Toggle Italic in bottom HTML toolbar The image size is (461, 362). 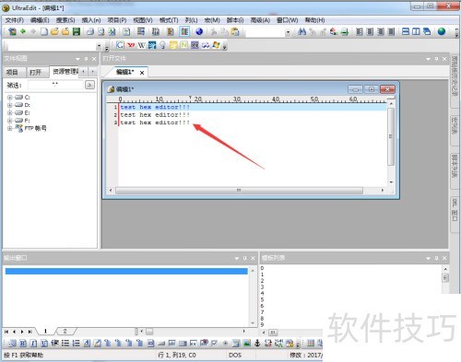[34, 343]
